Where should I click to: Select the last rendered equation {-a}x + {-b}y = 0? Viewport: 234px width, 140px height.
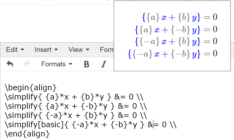(173, 54)
